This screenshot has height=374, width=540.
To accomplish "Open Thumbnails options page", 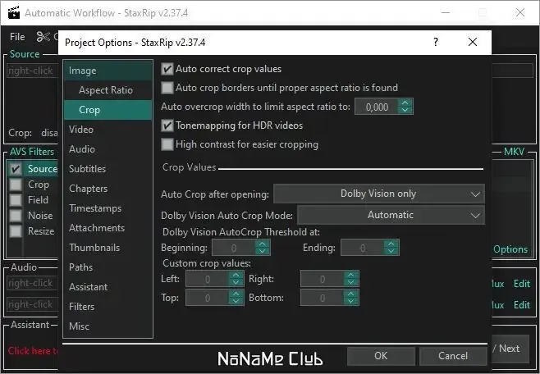I will click(108, 248).
